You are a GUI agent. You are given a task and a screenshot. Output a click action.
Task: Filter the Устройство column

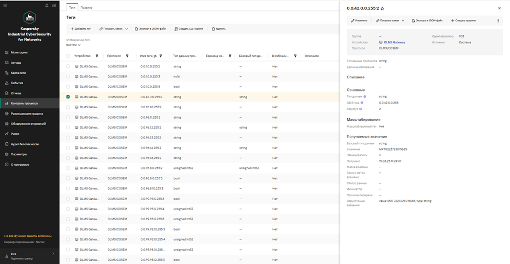[97, 56]
